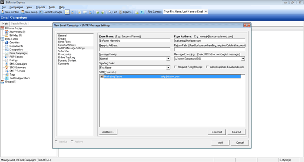Toggle the Inactive checkbox
This screenshot has width=304, height=162.
click(x=56, y=142)
